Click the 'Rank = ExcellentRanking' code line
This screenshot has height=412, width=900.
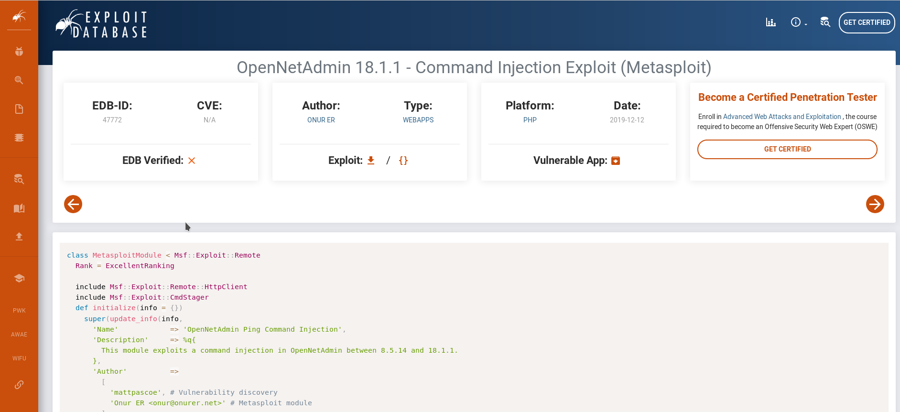(x=125, y=266)
